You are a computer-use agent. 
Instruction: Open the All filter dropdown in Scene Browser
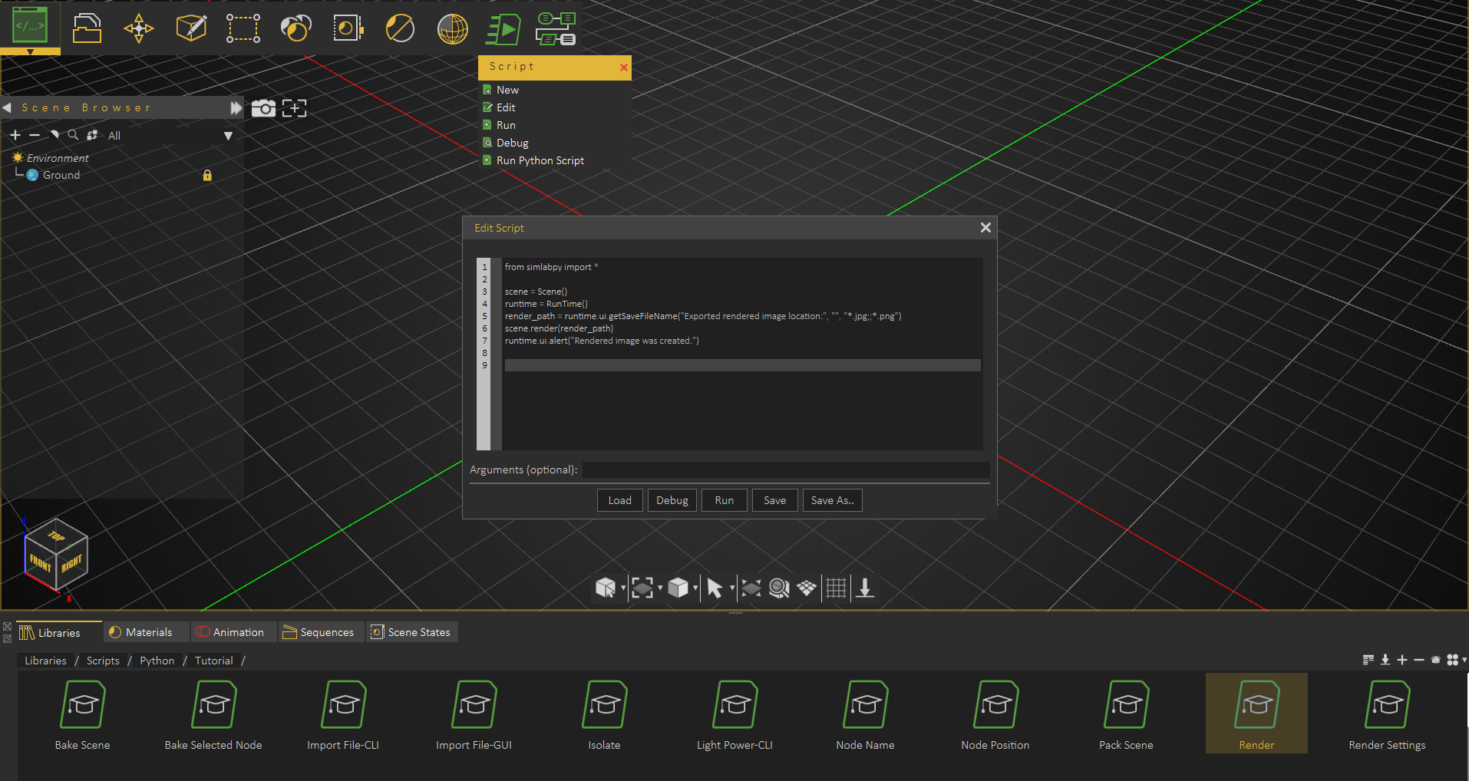click(x=228, y=135)
